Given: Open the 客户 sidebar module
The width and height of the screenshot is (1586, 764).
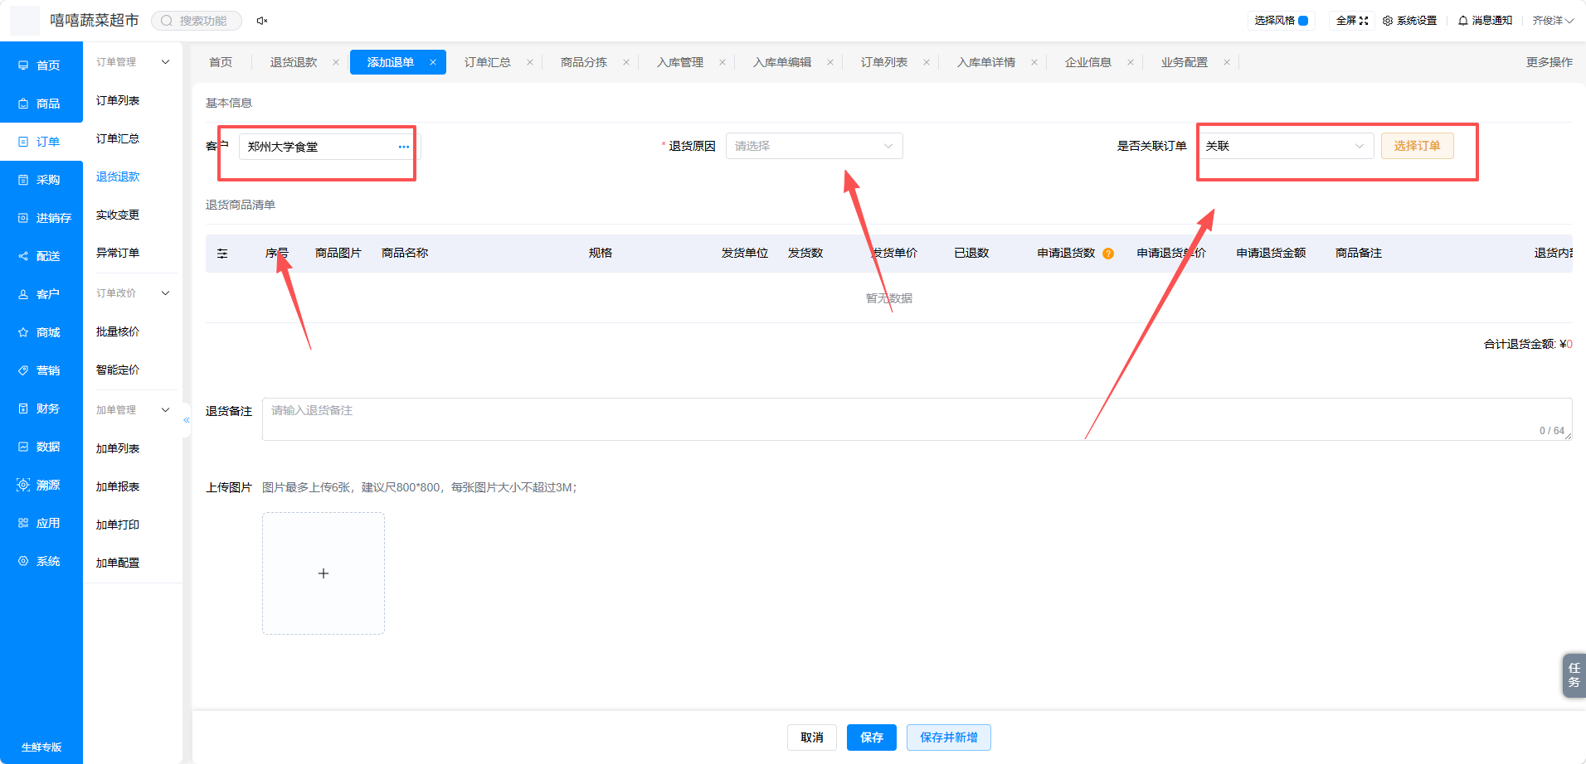Looking at the screenshot, I should click(x=41, y=294).
